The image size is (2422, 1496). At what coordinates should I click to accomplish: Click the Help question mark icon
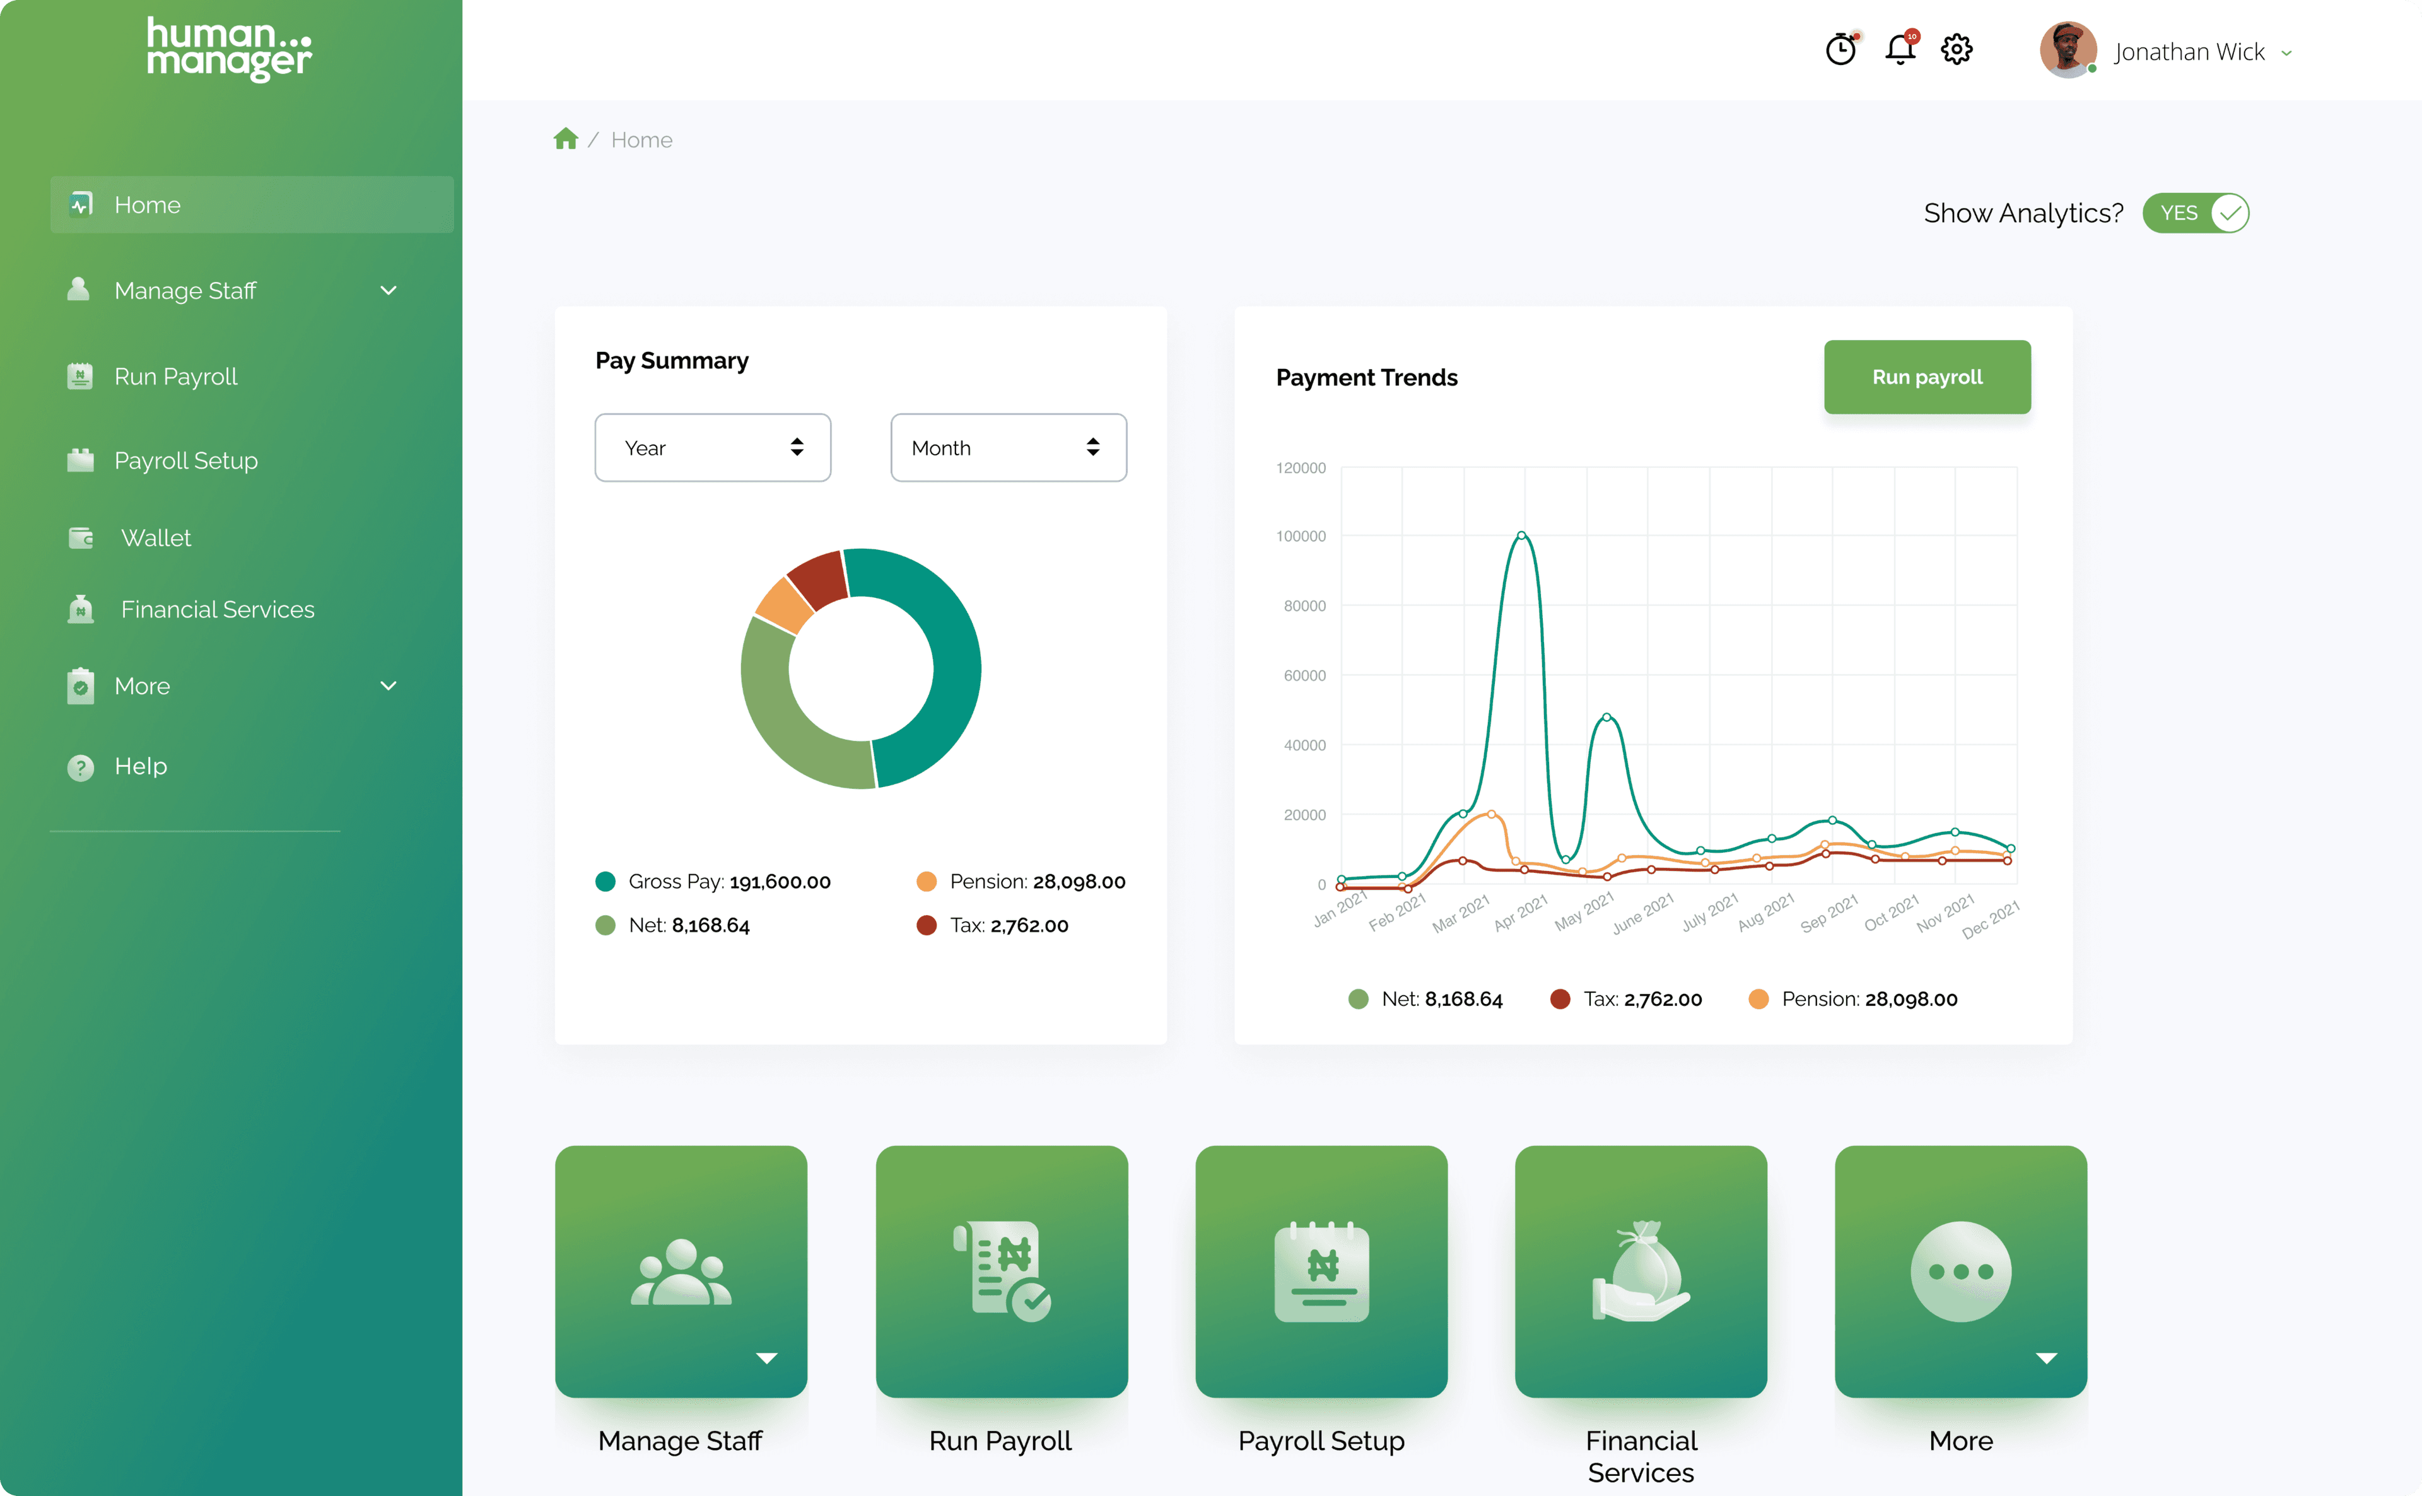point(80,766)
